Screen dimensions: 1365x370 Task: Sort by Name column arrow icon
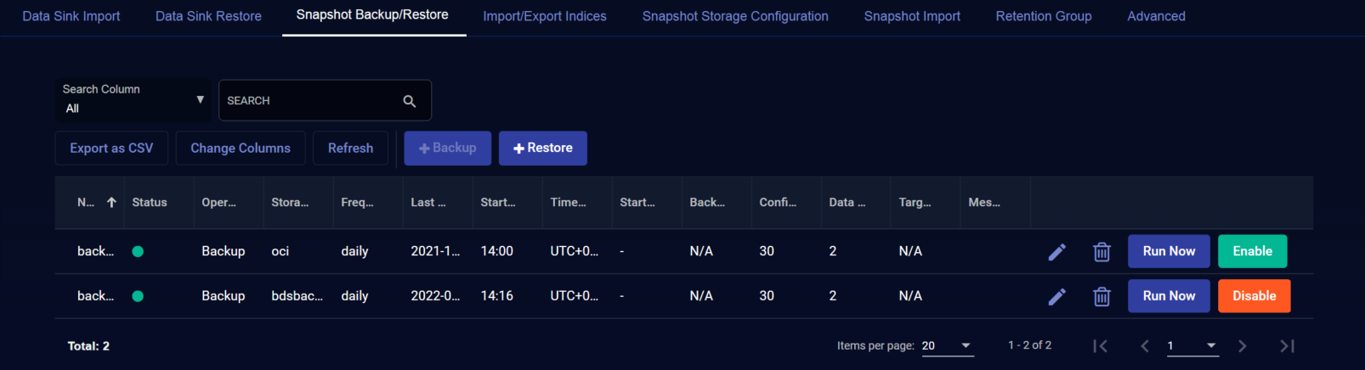(x=111, y=202)
